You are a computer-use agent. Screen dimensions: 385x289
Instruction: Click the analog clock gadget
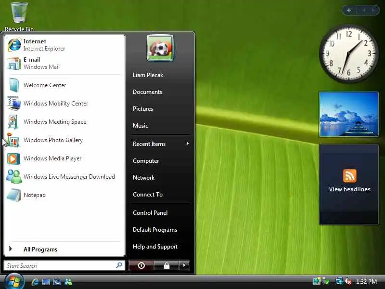pyautogui.click(x=348, y=53)
